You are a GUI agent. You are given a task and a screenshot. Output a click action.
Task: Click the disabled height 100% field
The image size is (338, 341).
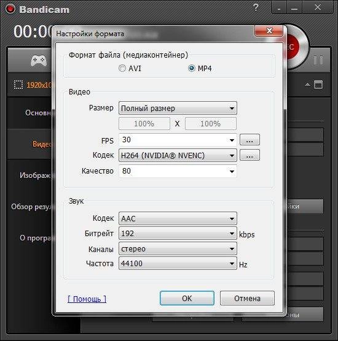point(211,124)
